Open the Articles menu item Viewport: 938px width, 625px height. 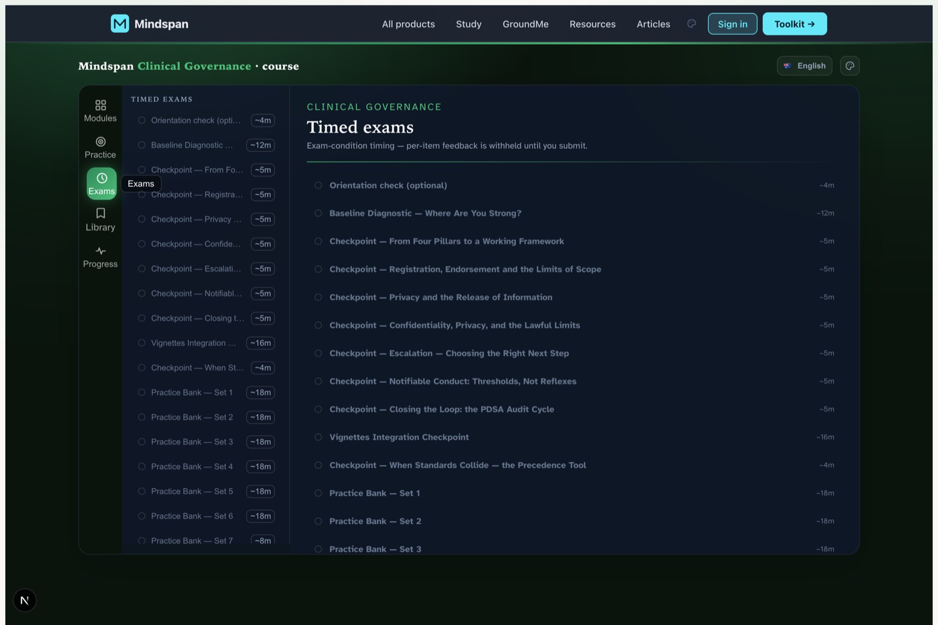(x=653, y=24)
